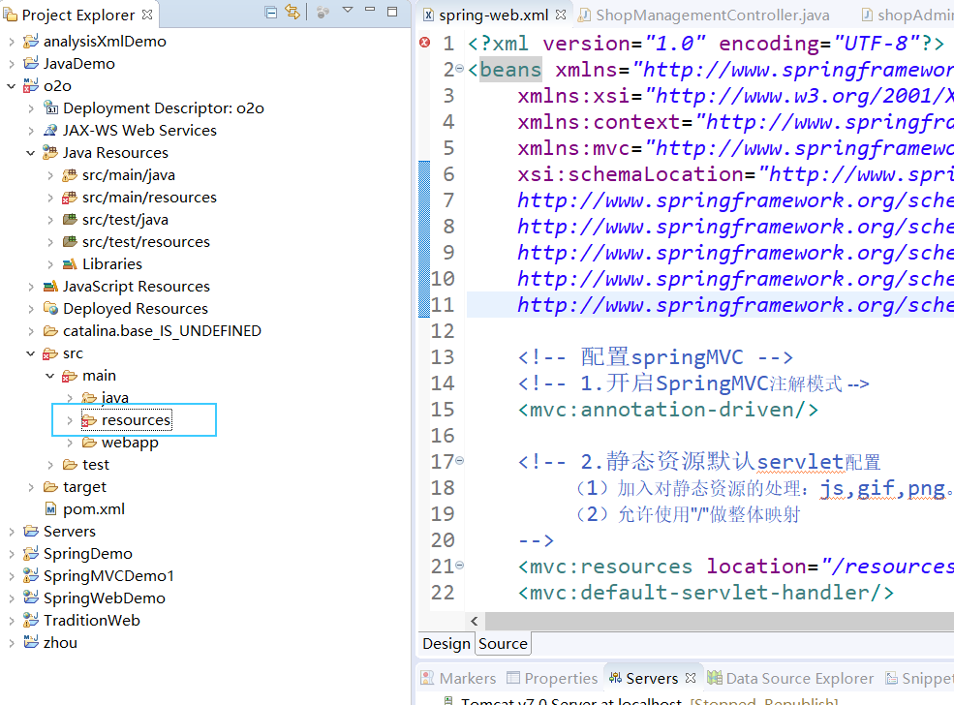
Task: Close the spring-web.xml editor tab
Action: [561, 14]
